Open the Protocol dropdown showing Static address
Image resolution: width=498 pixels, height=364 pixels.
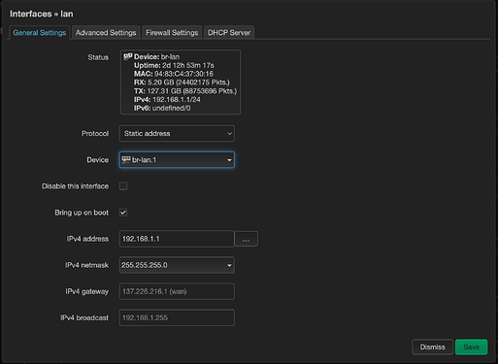[x=177, y=134]
